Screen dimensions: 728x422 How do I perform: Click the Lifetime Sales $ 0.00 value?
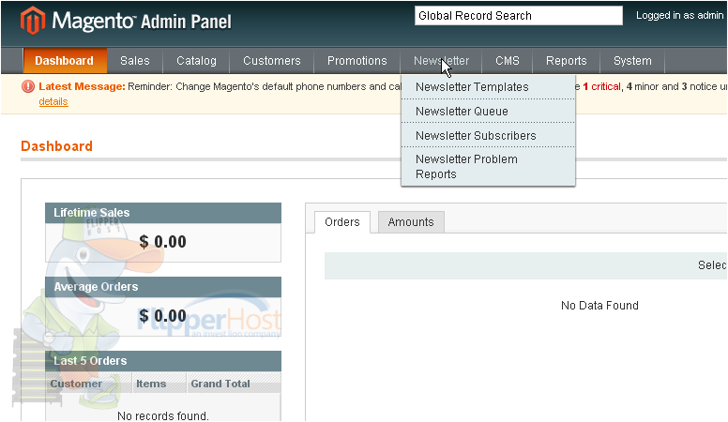click(162, 242)
